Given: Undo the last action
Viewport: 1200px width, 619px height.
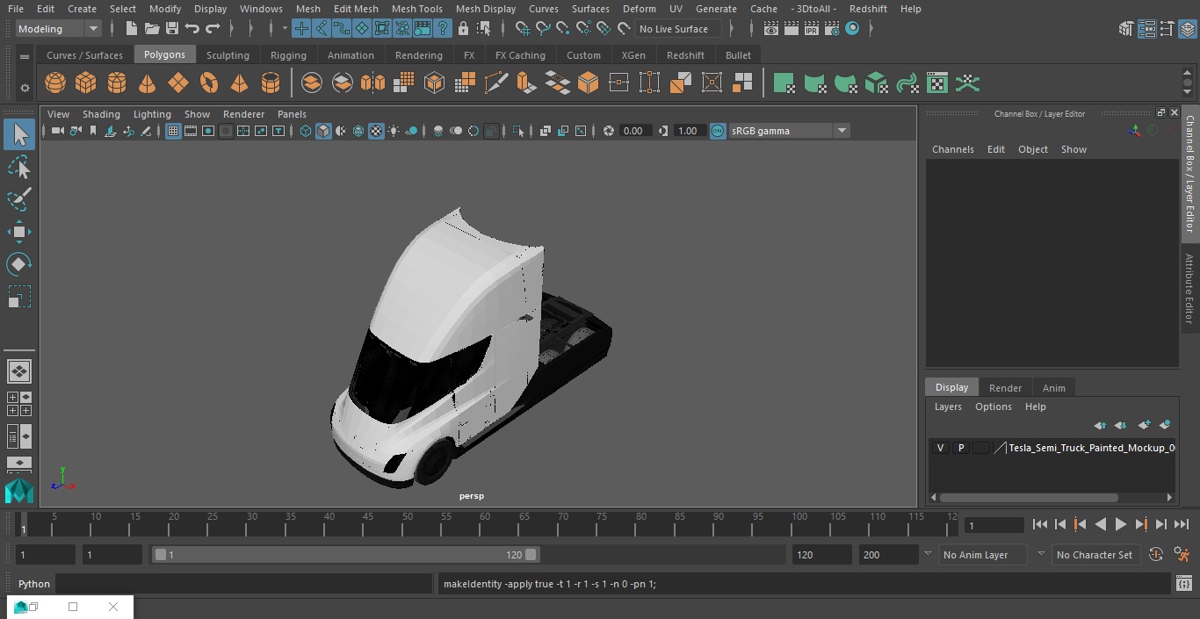Looking at the screenshot, I should [x=192, y=29].
